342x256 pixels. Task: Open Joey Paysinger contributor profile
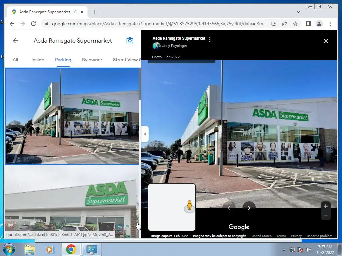[x=174, y=46]
